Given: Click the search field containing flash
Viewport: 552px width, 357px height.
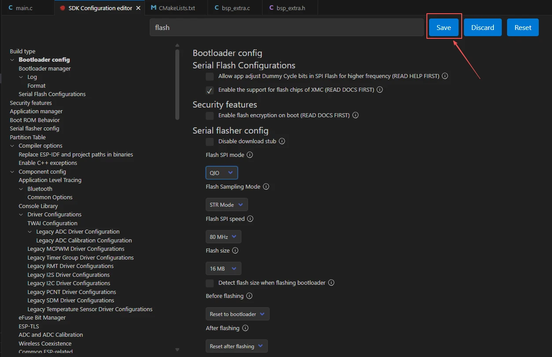Looking at the screenshot, I should [286, 27].
